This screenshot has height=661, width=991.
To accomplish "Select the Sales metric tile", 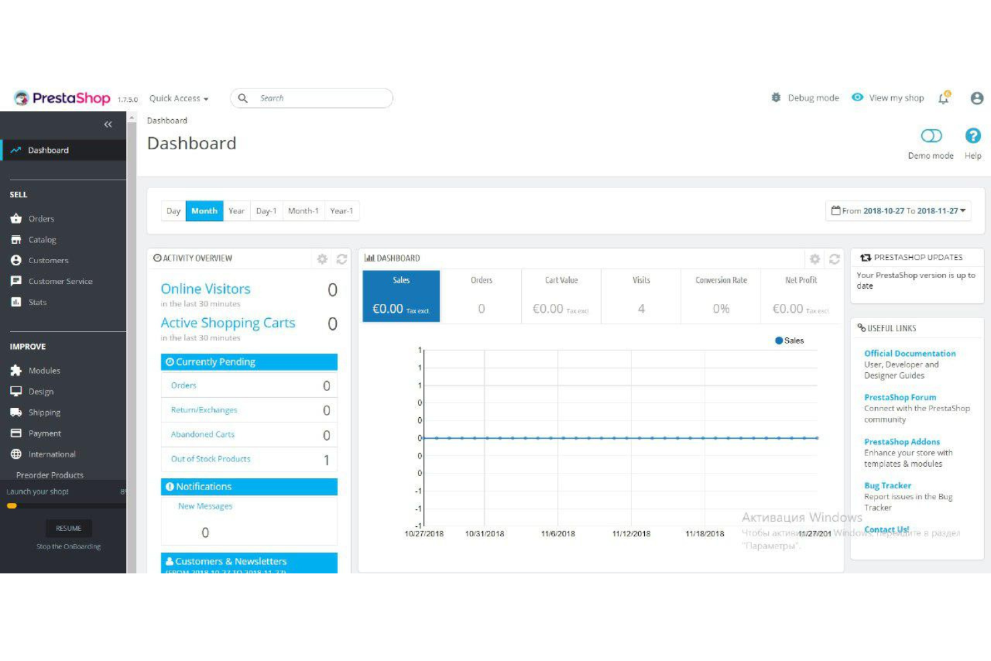I will pyautogui.click(x=401, y=296).
